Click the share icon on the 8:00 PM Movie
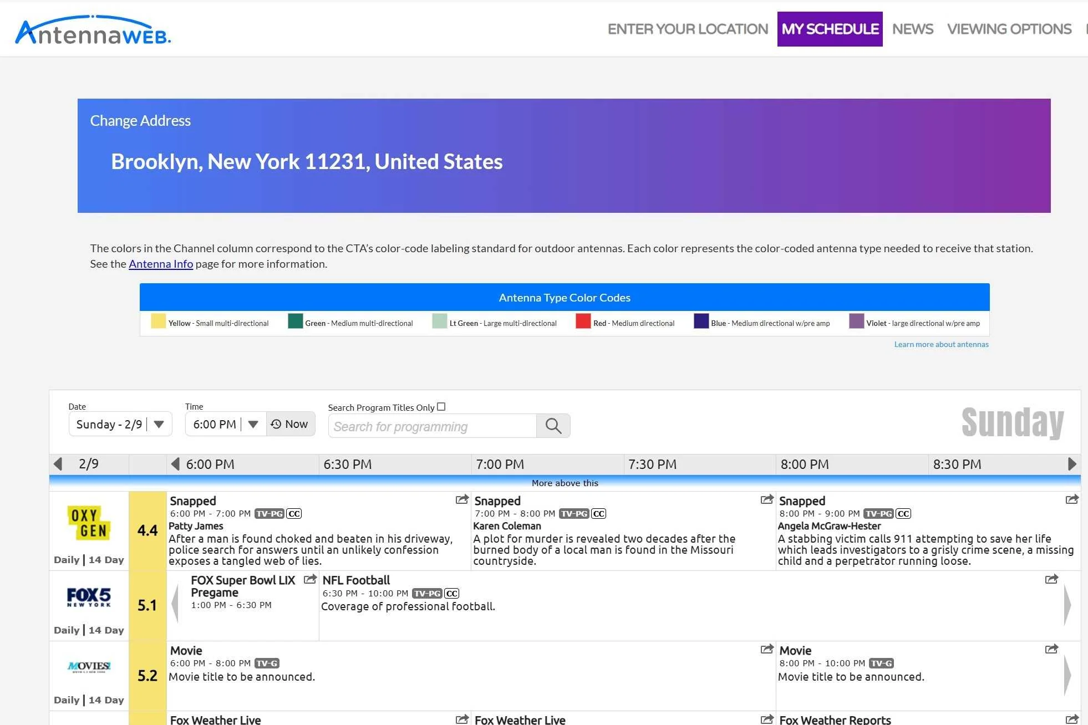Viewport: 1088px width, 725px height. coord(1051,649)
